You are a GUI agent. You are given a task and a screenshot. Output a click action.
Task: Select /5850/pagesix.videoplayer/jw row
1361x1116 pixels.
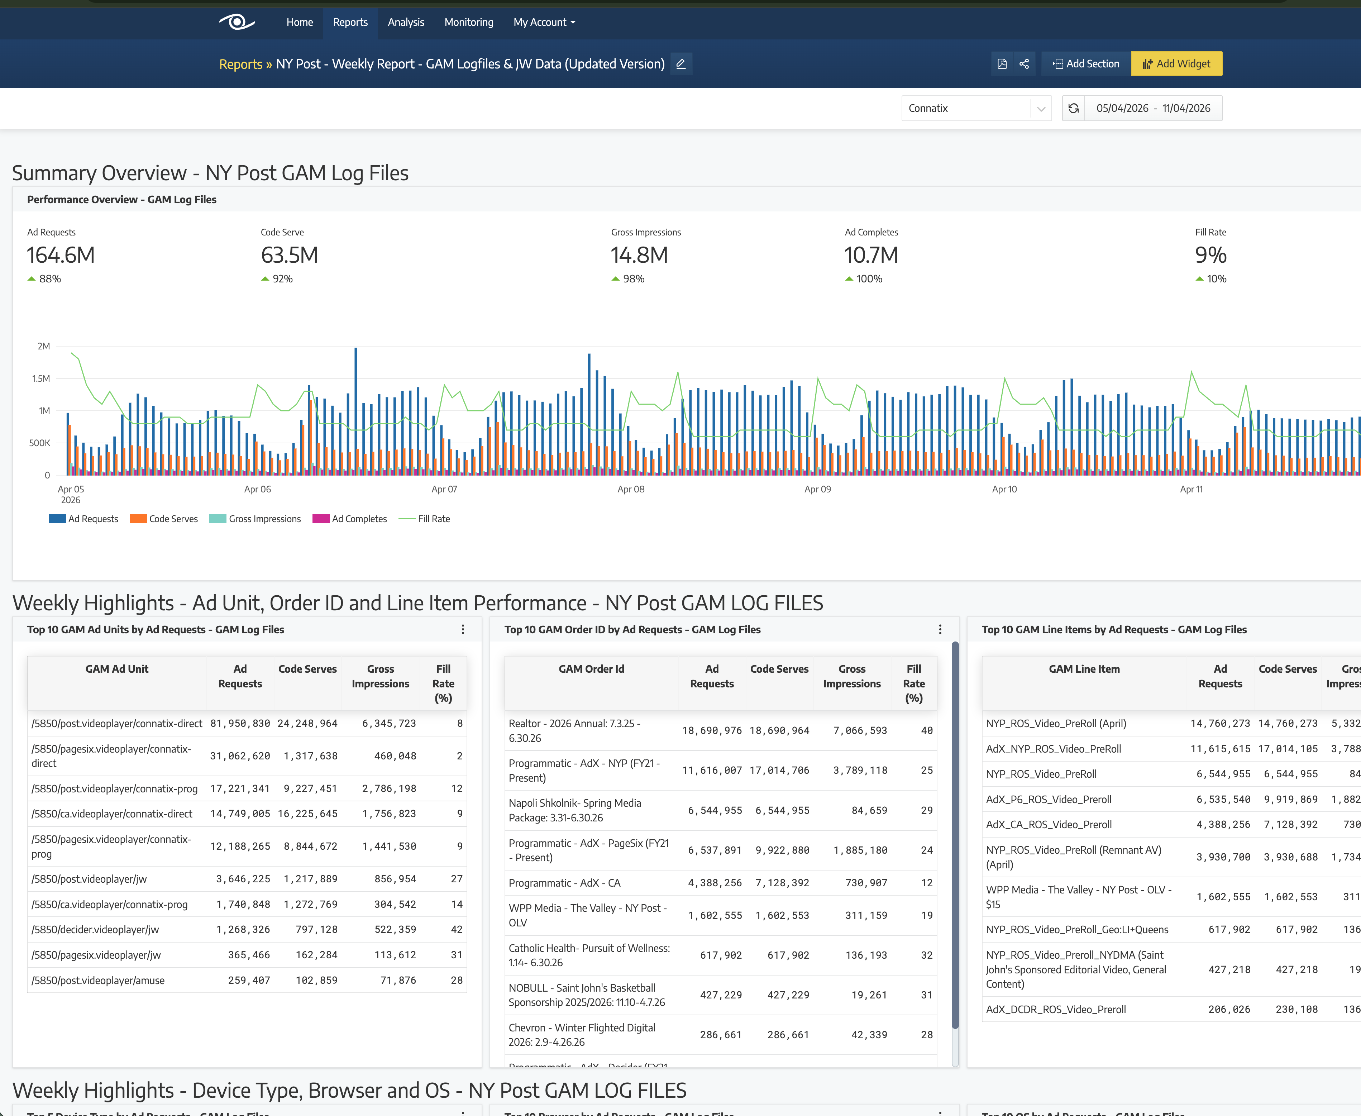point(247,955)
